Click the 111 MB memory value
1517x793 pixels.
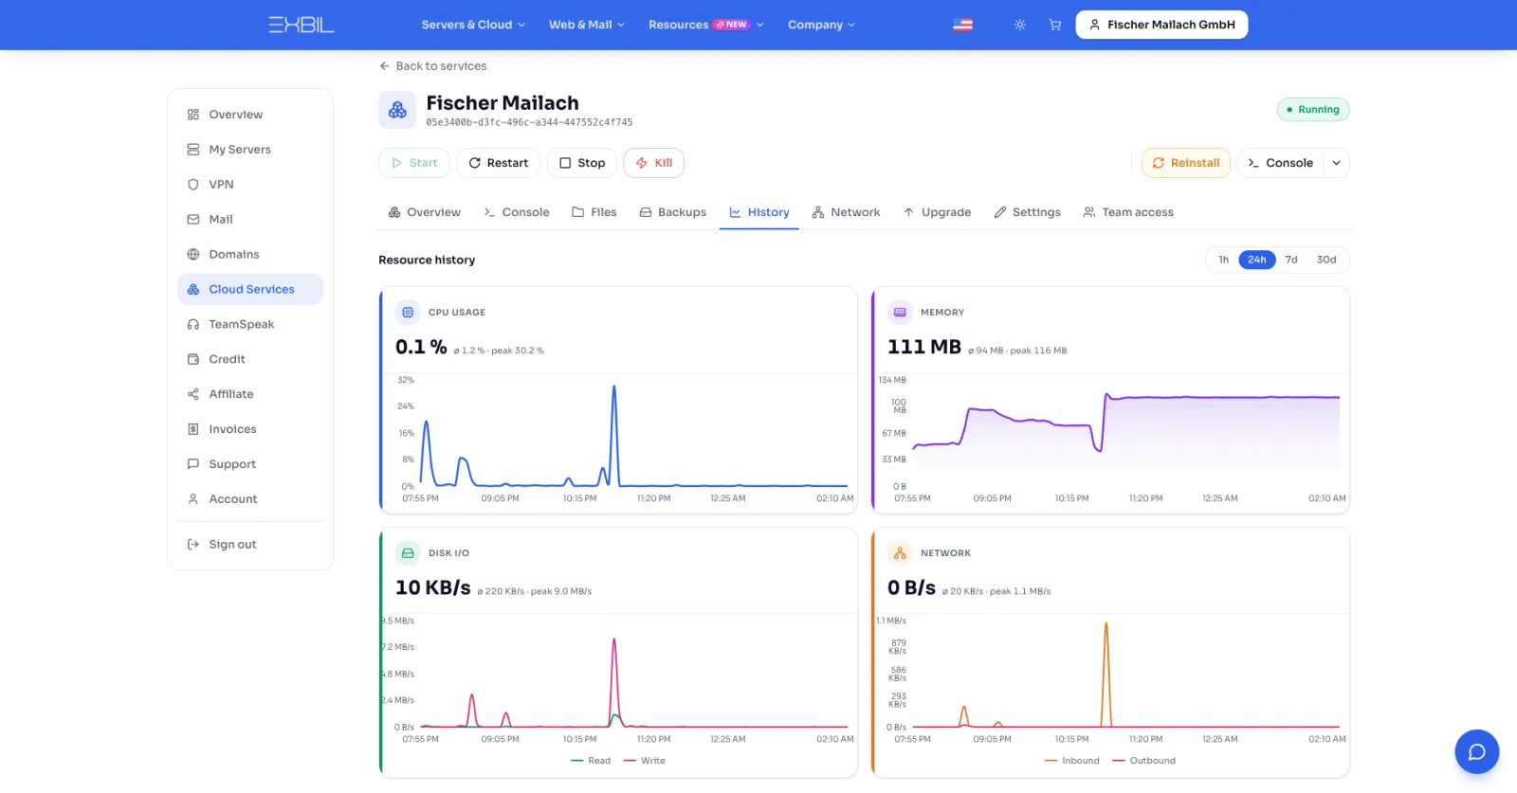click(924, 347)
